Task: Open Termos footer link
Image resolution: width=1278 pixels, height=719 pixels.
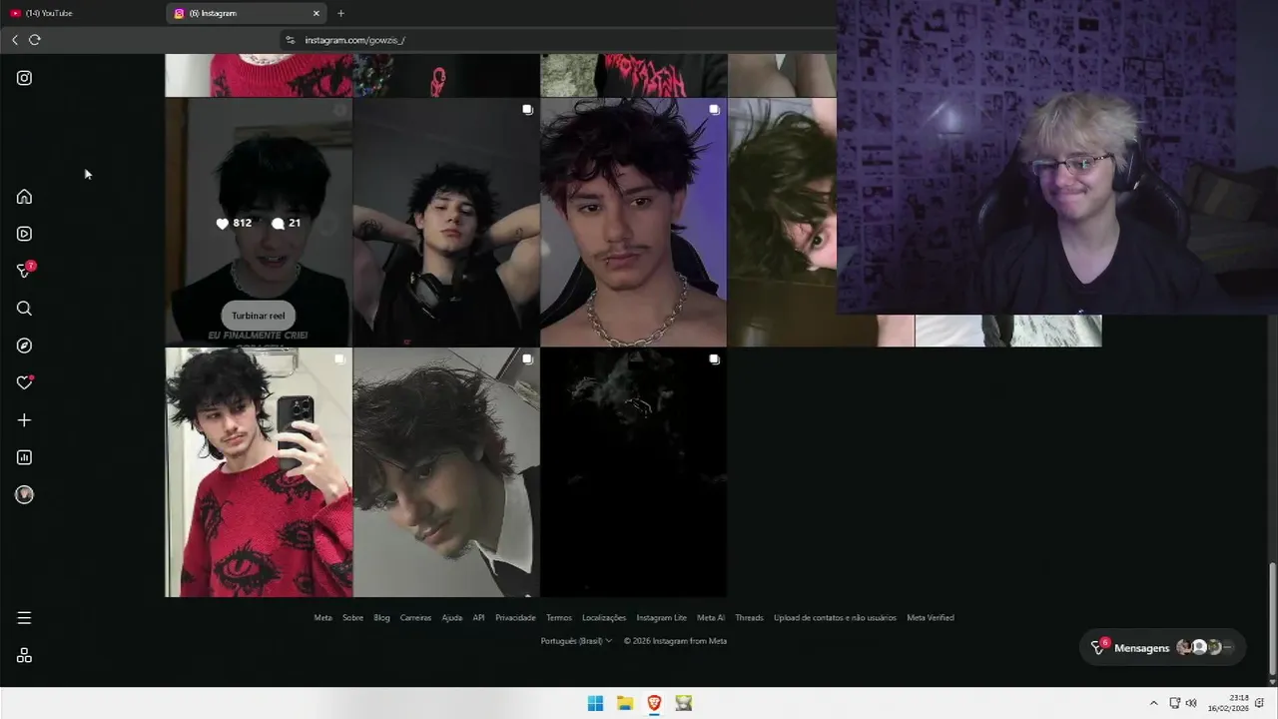Action: pos(559,618)
